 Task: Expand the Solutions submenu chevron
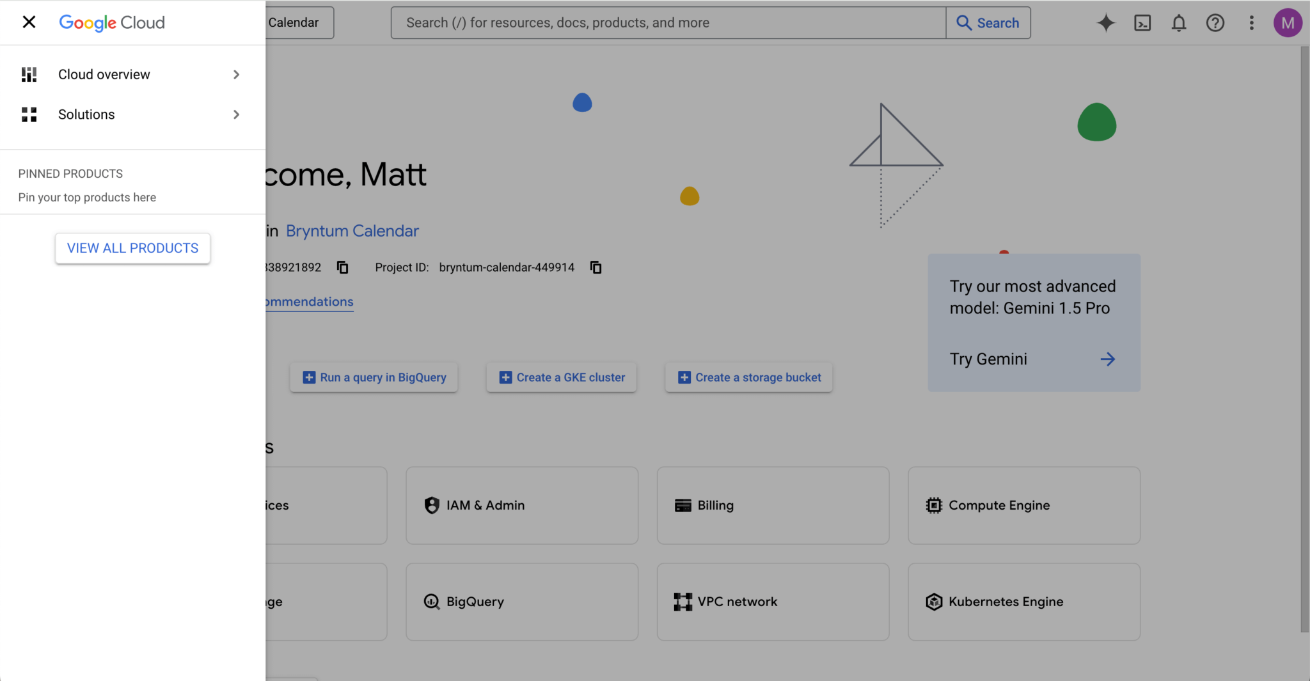237,114
